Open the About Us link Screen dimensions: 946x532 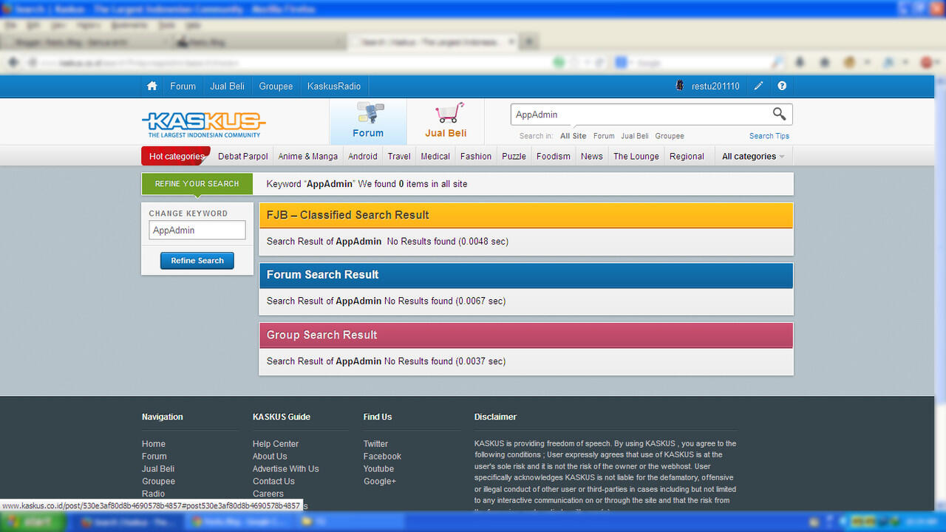pos(270,457)
